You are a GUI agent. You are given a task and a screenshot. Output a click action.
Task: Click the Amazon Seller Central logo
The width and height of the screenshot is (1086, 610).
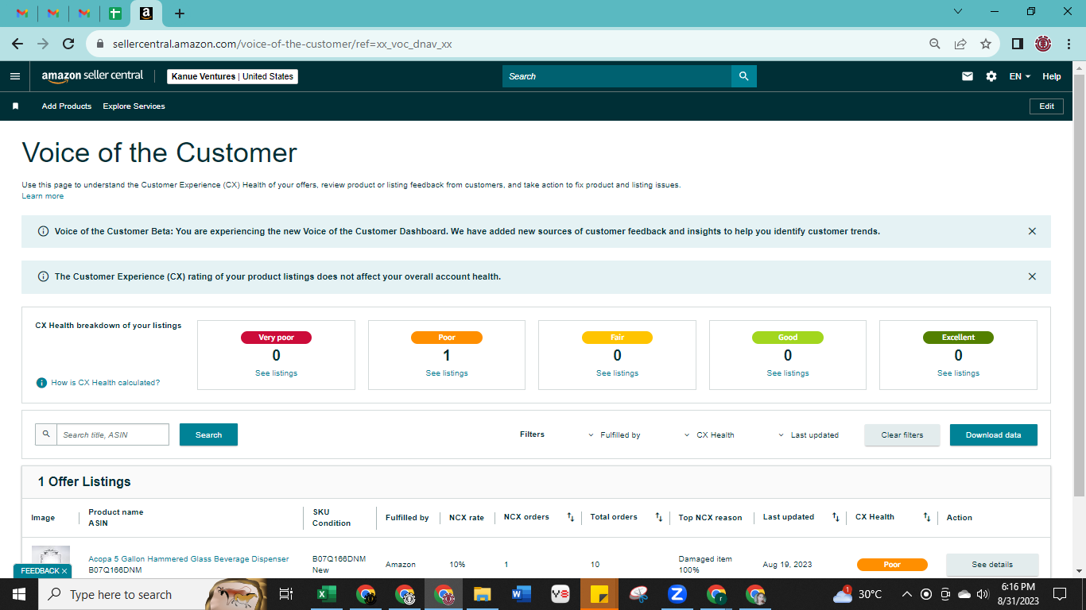tap(92, 76)
